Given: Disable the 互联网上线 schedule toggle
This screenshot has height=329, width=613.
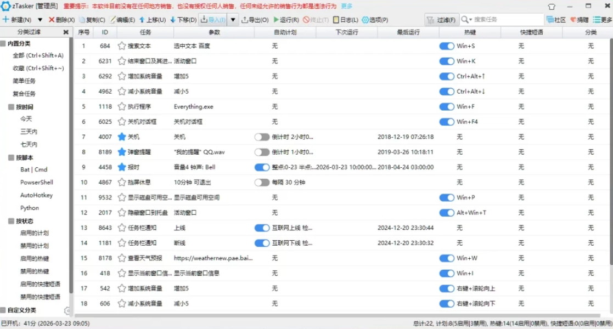Looking at the screenshot, I should [262, 228].
